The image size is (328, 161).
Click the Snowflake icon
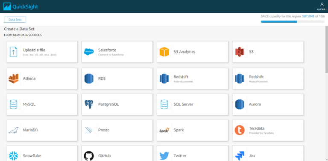(x=14, y=156)
